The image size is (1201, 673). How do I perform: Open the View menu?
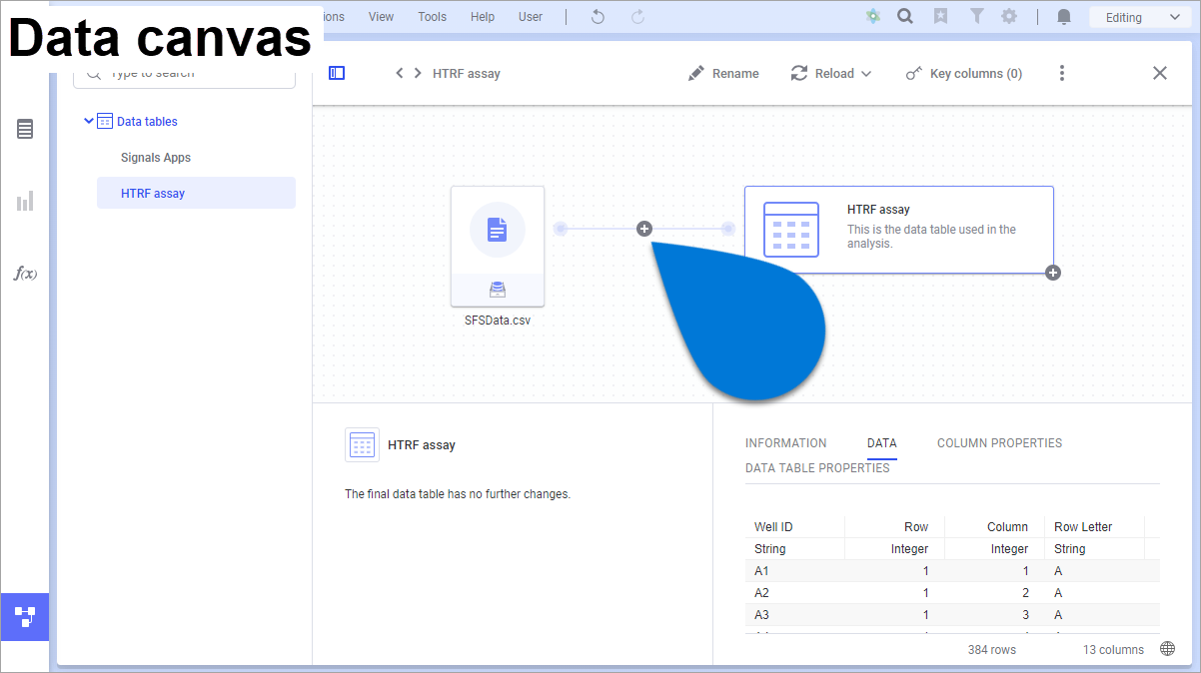click(381, 17)
